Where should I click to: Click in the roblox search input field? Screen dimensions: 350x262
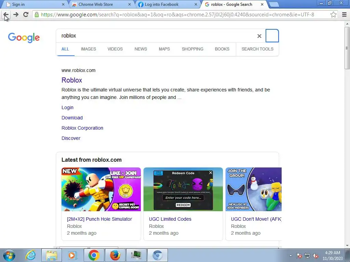pyautogui.click(x=156, y=35)
